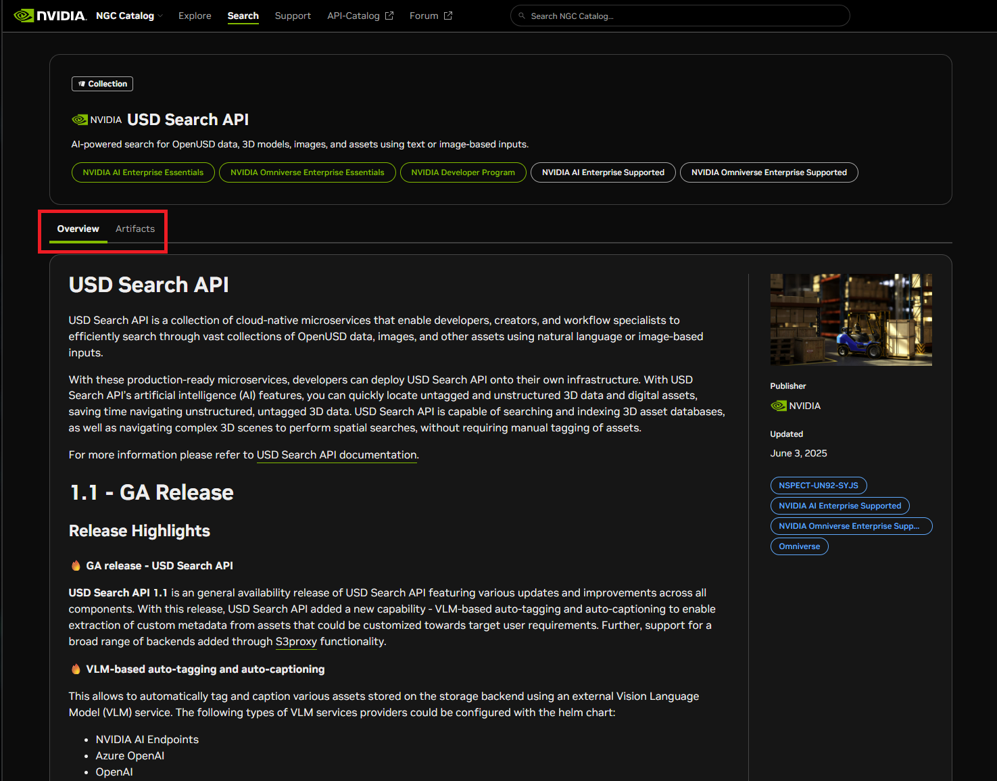
Task: Go to the Explore menu item
Action: point(195,16)
